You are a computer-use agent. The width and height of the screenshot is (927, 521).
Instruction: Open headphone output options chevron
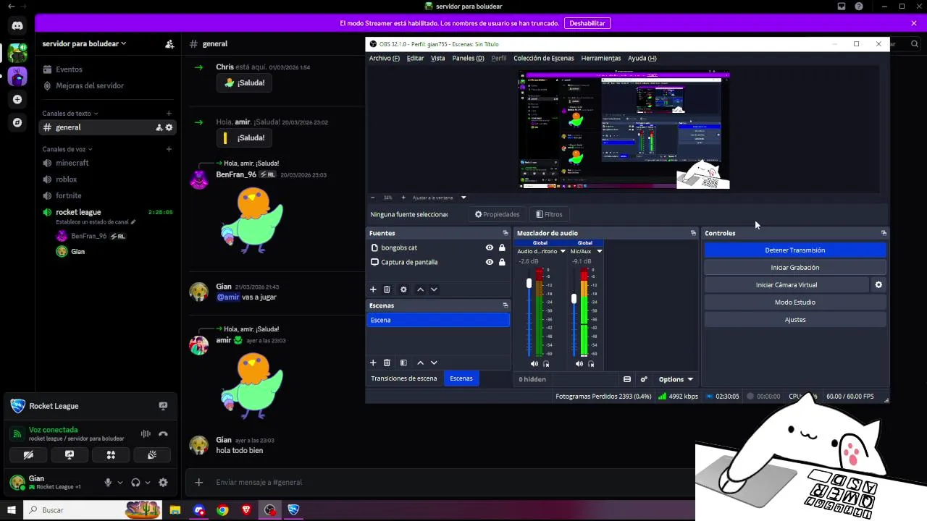click(x=148, y=483)
